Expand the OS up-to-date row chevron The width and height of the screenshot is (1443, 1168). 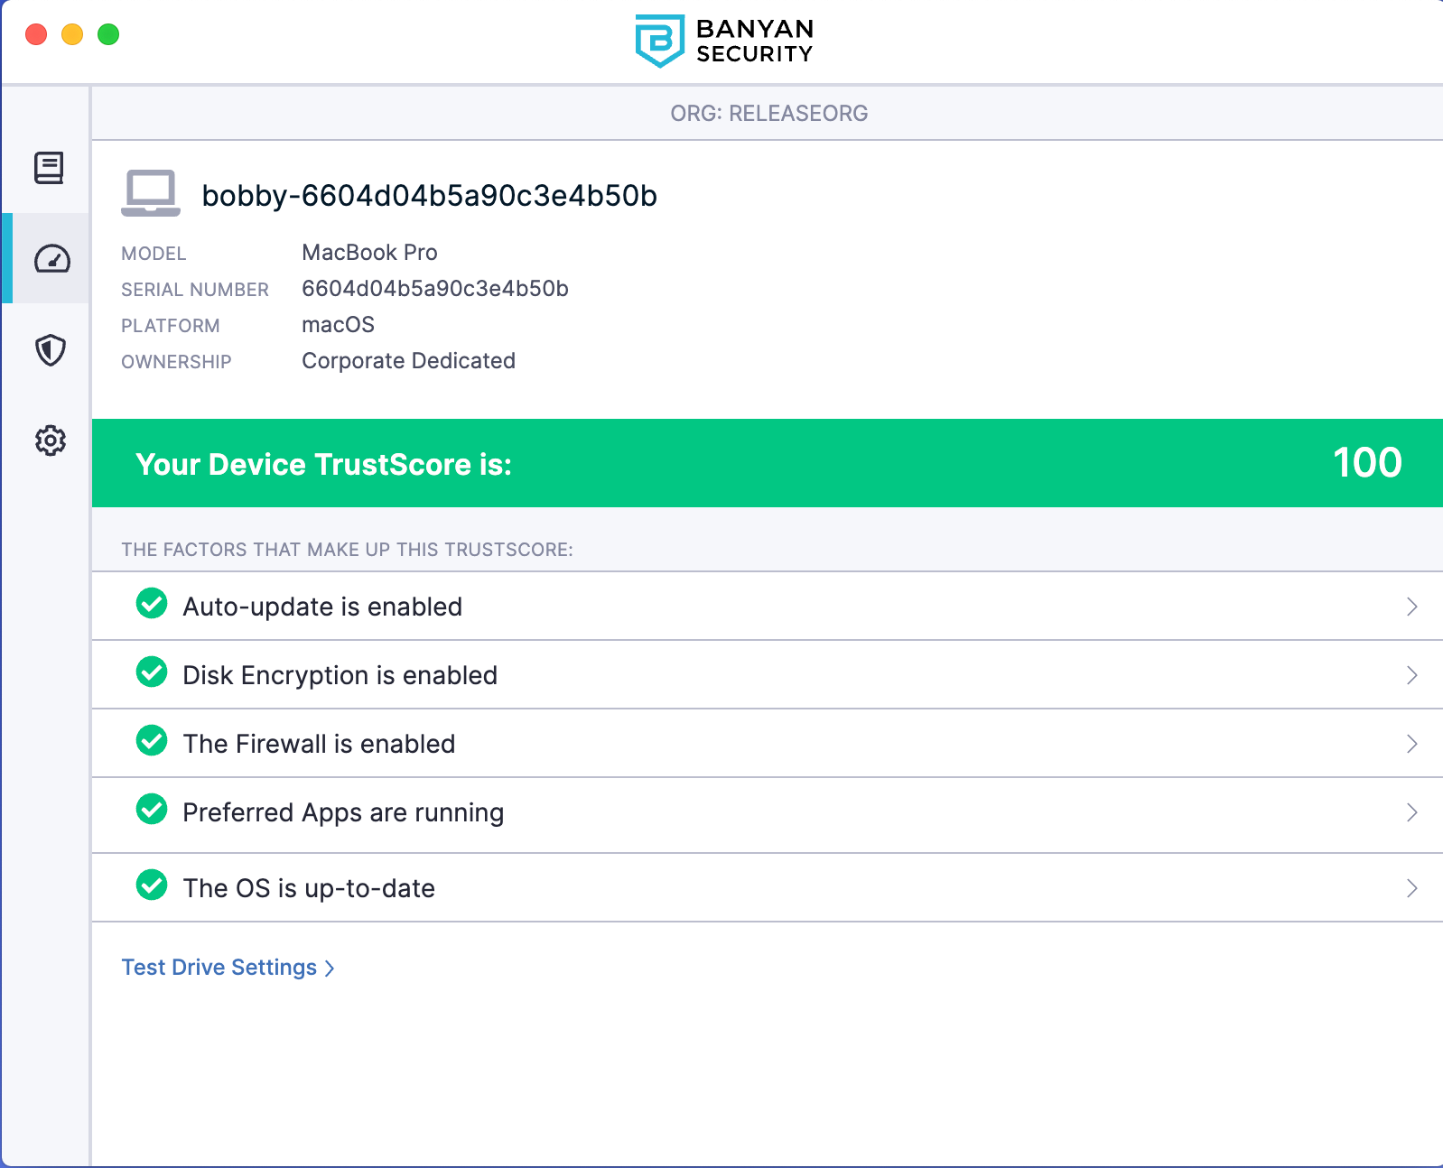click(x=1412, y=888)
